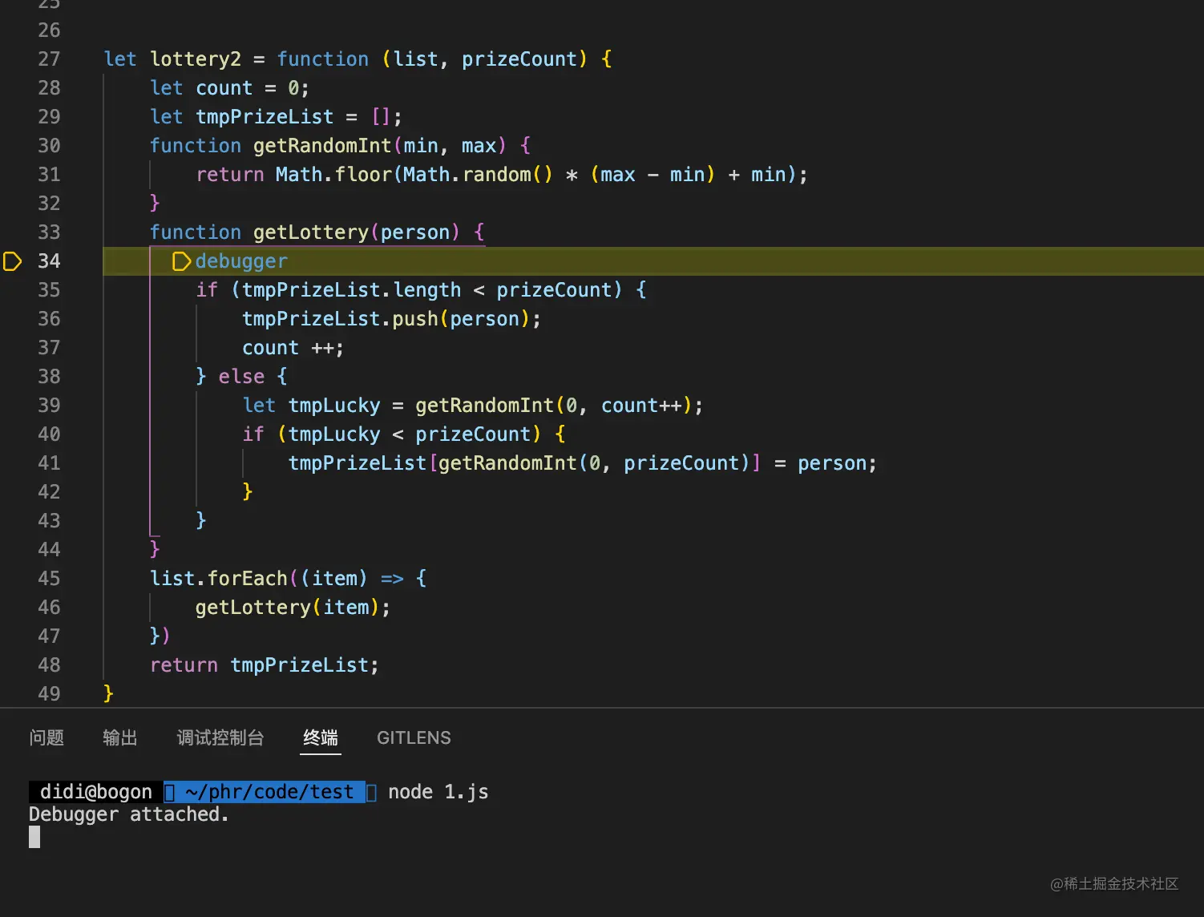
Task: Click gutter line number 45
Action: [x=49, y=579]
